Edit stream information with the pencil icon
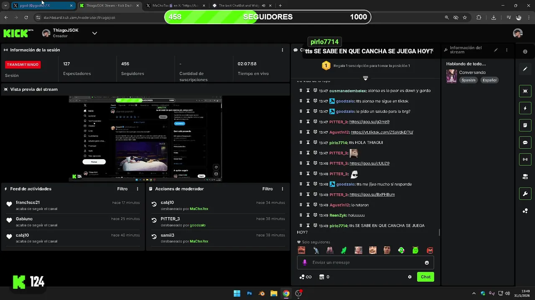 click(x=496, y=50)
